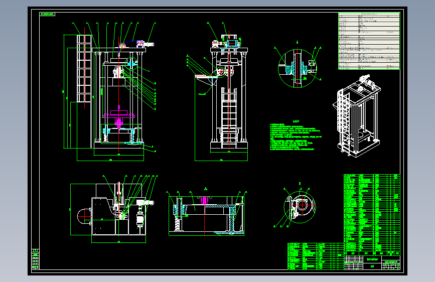Click the white isometric 3D view of the machine
Screen dimensions: 435x282
coord(357,116)
